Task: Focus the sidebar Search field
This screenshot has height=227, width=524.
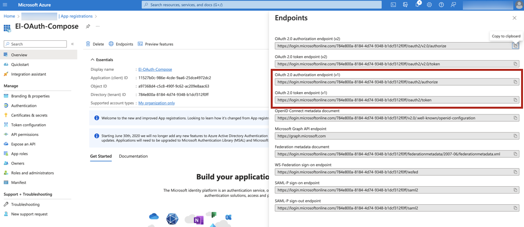Action: pos(35,44)
